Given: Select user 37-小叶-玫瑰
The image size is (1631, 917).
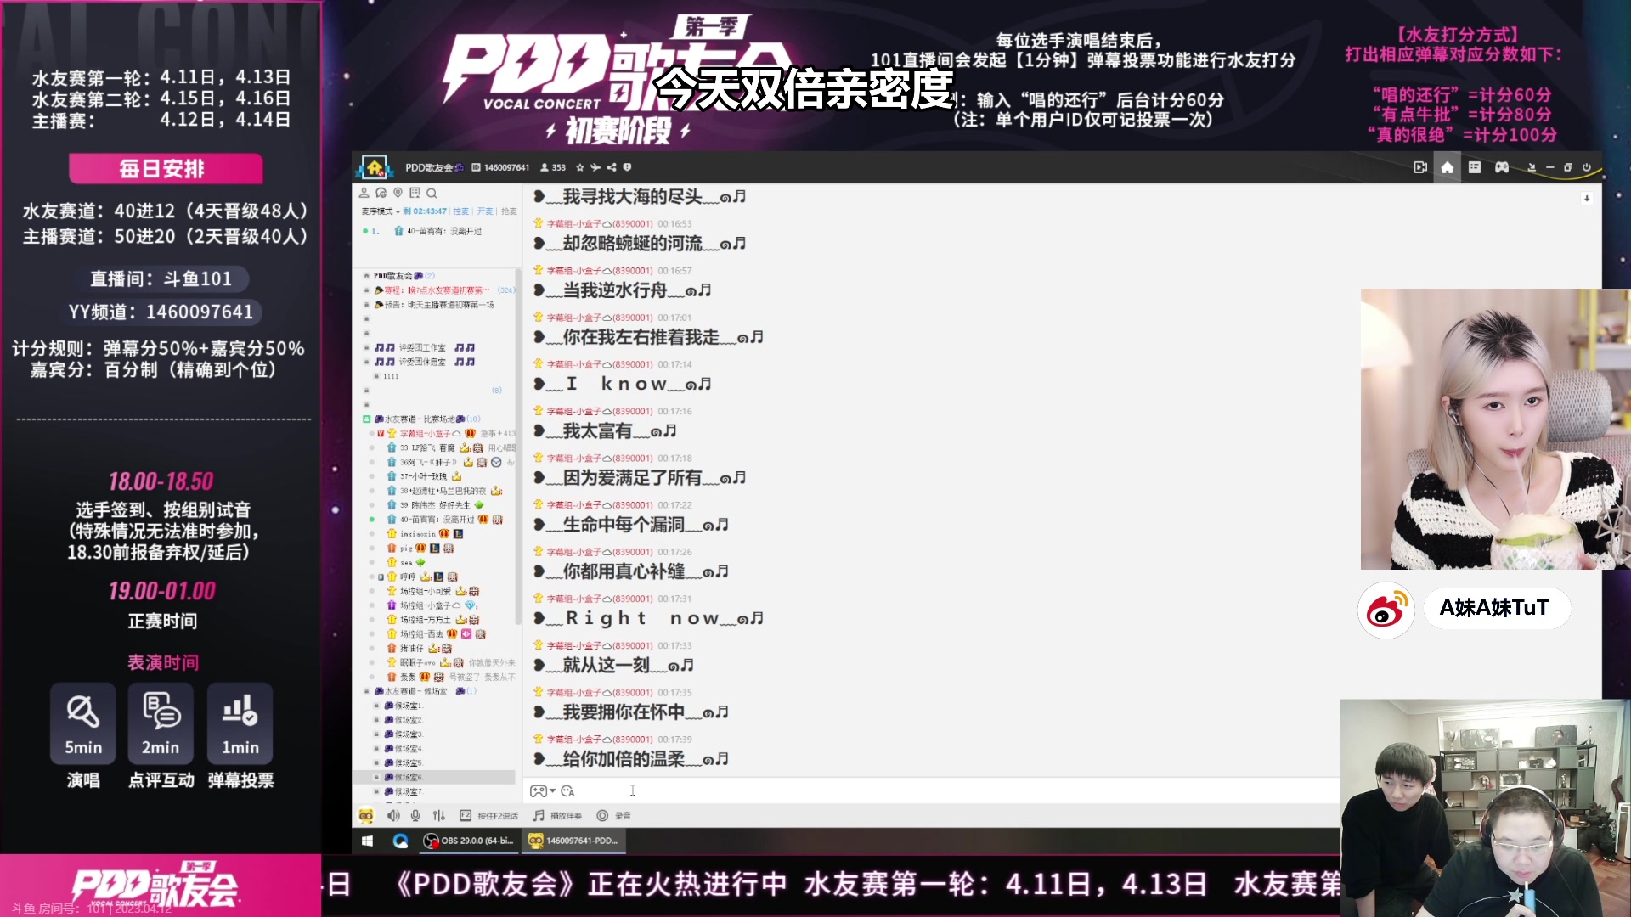Looking at the screenshot, I should 425,477.
